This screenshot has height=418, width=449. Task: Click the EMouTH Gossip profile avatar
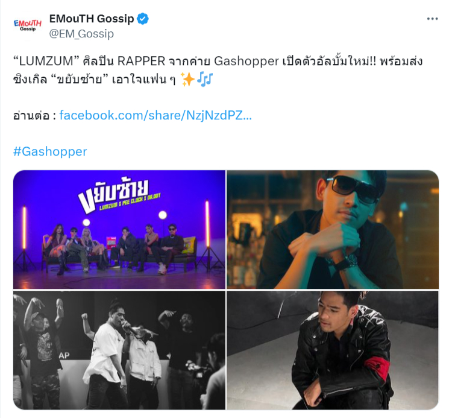[x=28, y=26]
